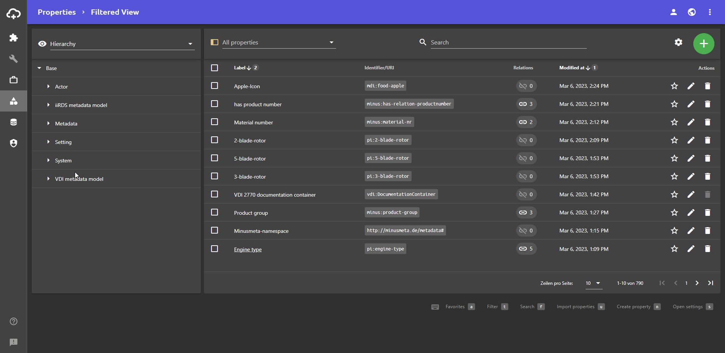Expand the System tree node
The height and width of the screenshot is (353, 725).
pos(48,160)
